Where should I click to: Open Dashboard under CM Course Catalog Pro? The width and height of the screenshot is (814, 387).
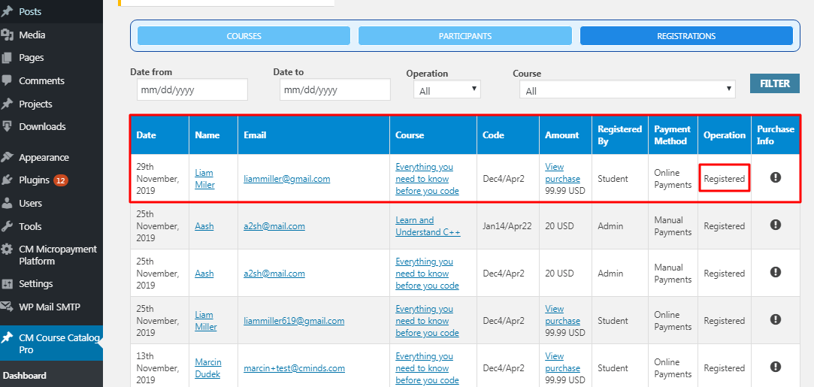25,376
